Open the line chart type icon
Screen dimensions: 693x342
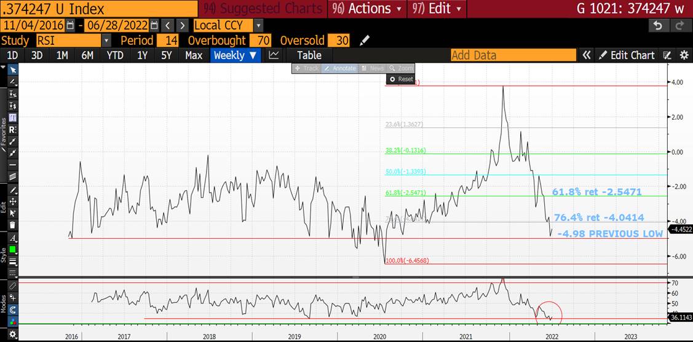click(x=274, y=55)
